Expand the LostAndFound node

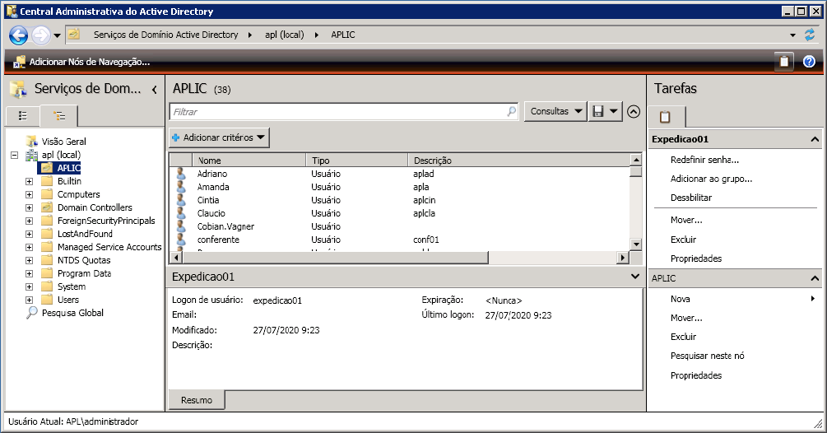[29, 234]
